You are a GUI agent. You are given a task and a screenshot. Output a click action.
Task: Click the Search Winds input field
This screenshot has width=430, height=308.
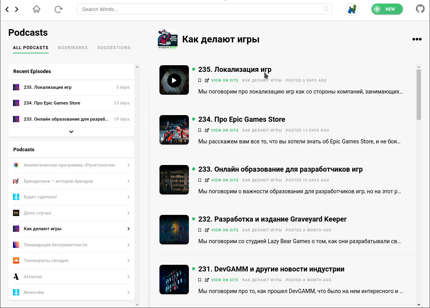pos(205,9)
